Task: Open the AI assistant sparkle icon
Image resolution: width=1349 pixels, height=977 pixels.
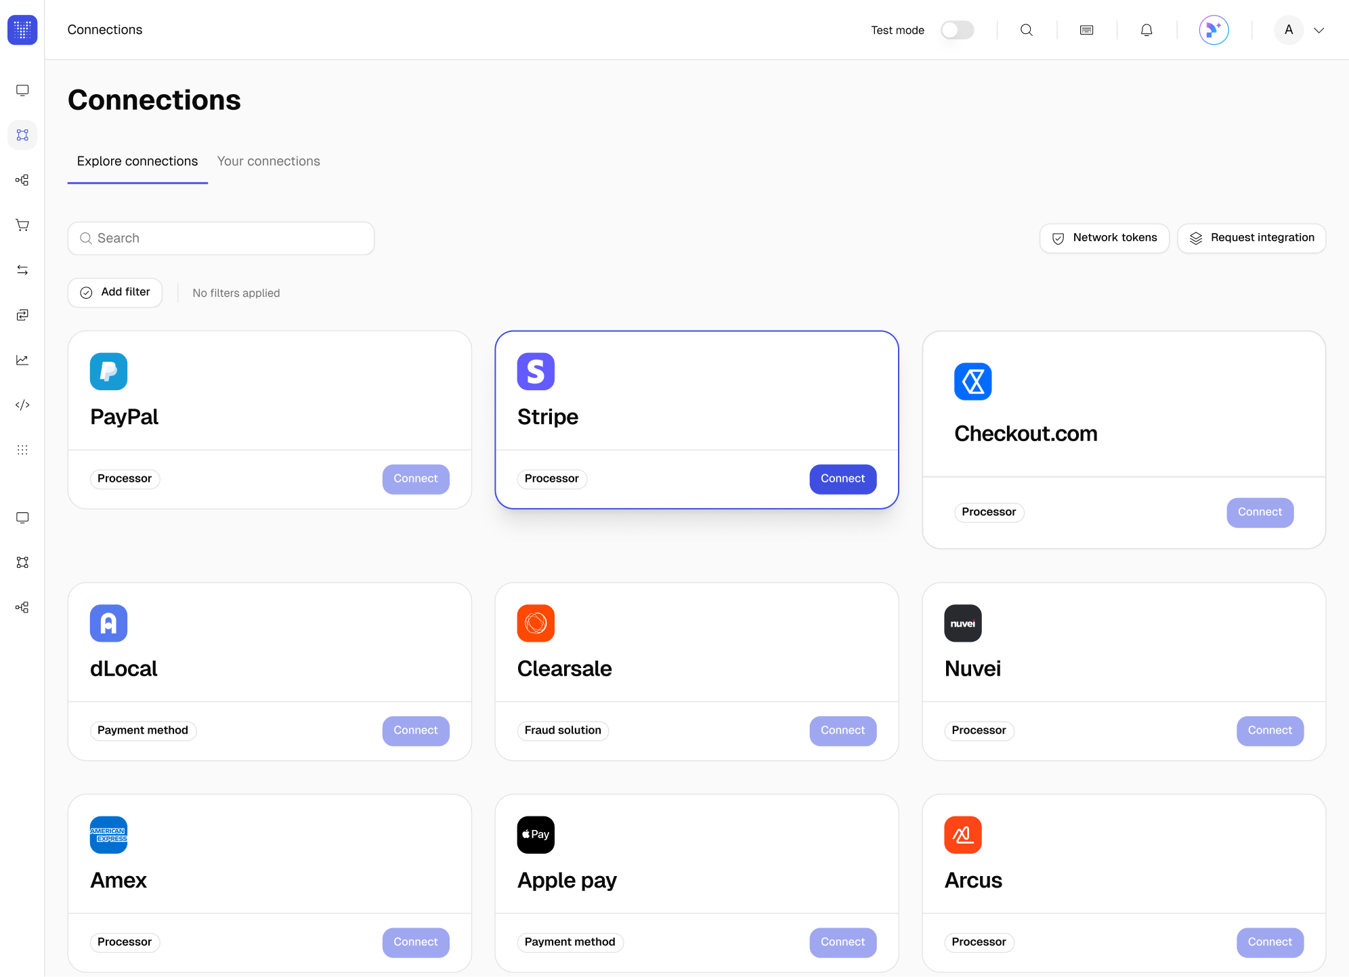Action: click(x=1214, y=30)
